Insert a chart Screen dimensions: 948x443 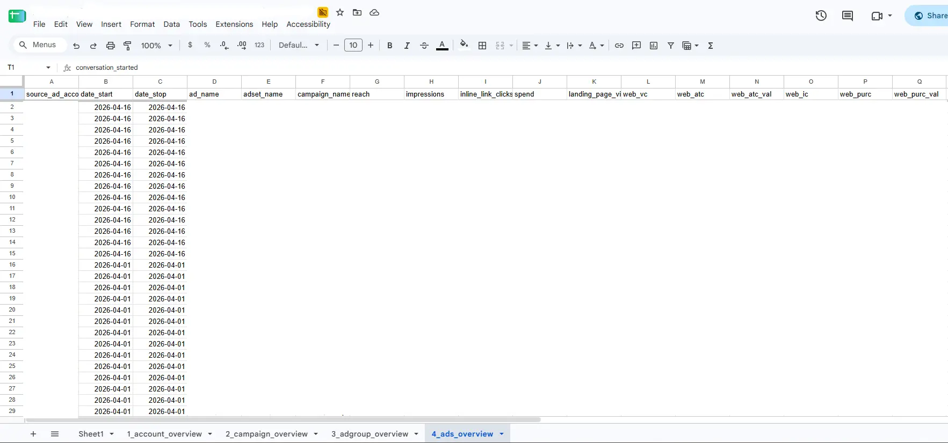[654, 46]
